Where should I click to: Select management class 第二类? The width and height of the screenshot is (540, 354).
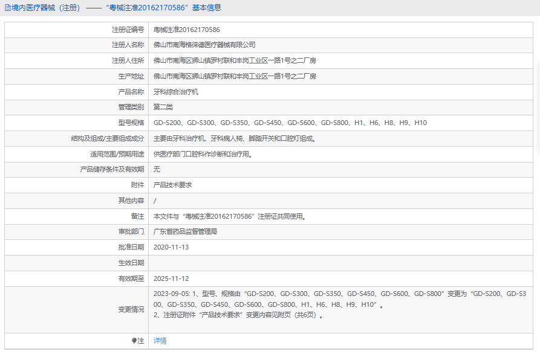(x=163, y=107)
